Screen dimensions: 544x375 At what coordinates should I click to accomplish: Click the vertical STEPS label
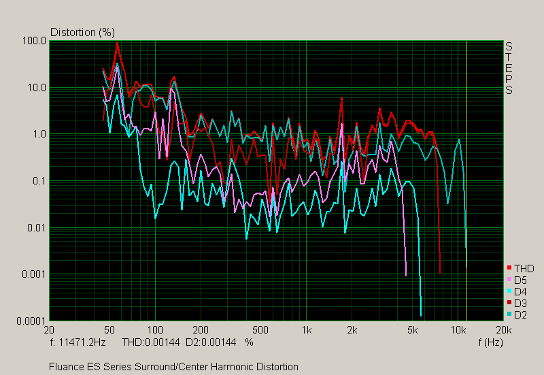[508, 68]
